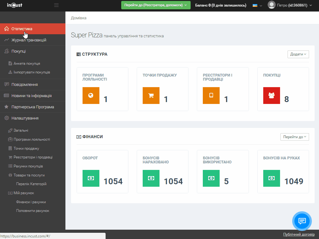Screen dimensions: 319x239
Task: Click the orange tablet Реєстратори tile icon
Action: tap(211, 96)
